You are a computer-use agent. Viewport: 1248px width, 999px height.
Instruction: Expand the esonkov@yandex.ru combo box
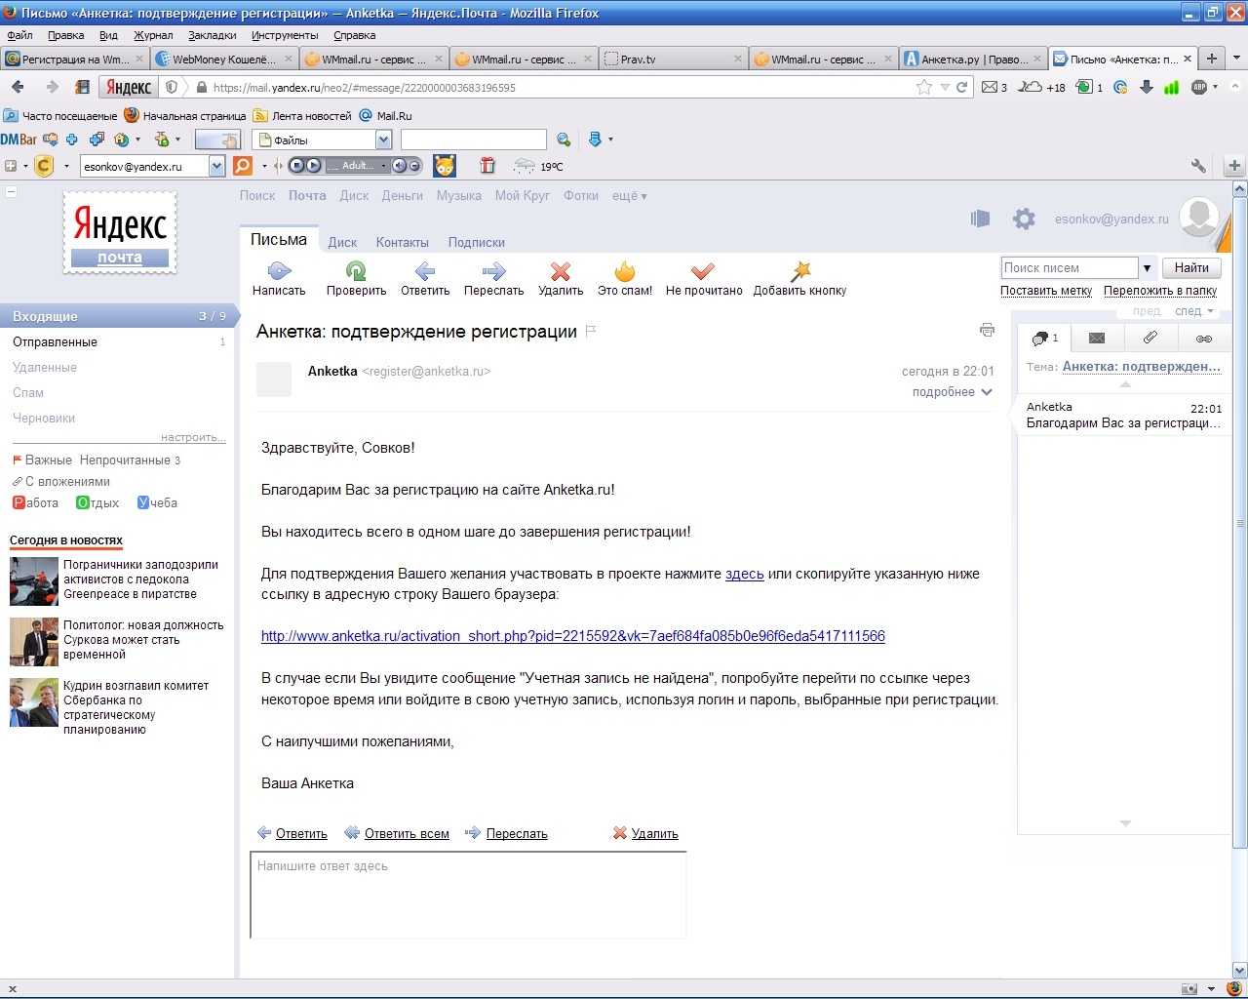pyautogui.click(x=217, y=166)
